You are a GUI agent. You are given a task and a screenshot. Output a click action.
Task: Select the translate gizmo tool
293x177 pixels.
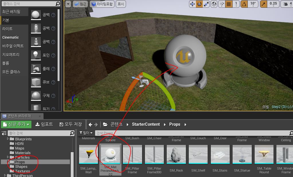coord(192,4)
